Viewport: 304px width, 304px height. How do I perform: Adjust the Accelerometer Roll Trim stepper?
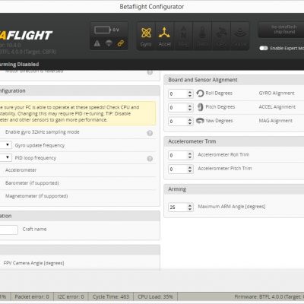pos(190,155)
